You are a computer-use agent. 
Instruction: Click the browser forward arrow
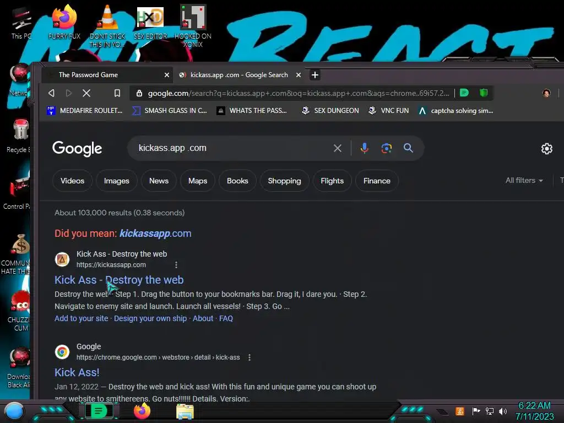(69, 93)
